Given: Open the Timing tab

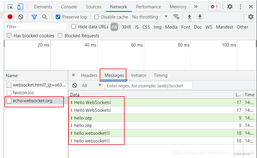Looking at the screenshot, I should 161,75.
